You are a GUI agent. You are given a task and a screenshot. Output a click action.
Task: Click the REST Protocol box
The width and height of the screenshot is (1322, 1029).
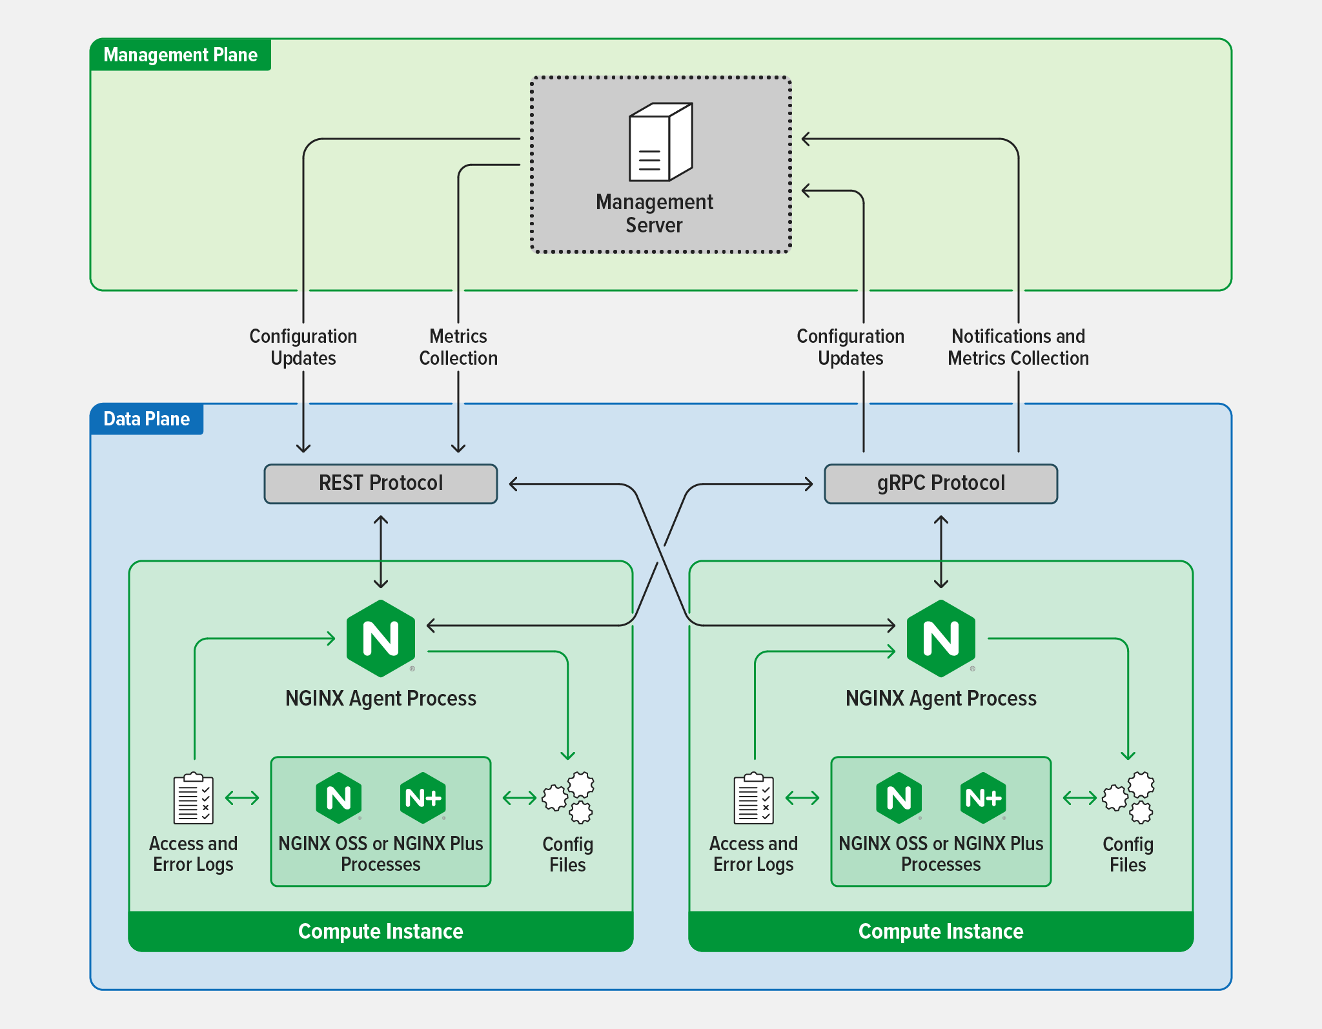tap(380, 484)
